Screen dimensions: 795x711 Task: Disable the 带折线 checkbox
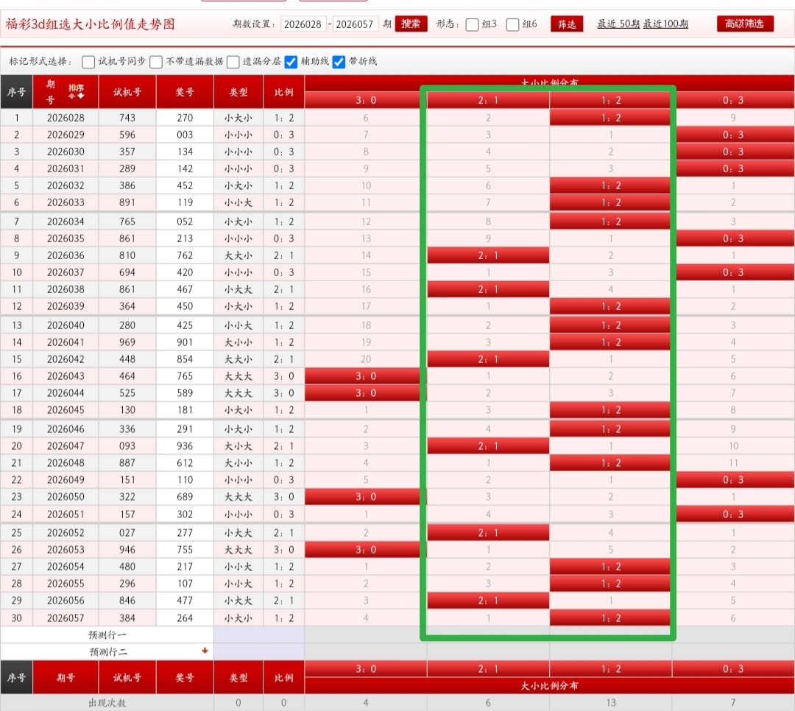[x=339, y=62]
